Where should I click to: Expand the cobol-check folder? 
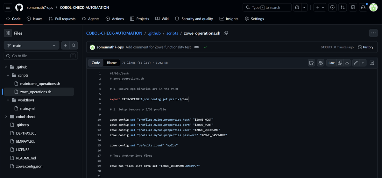coord(6,117)
